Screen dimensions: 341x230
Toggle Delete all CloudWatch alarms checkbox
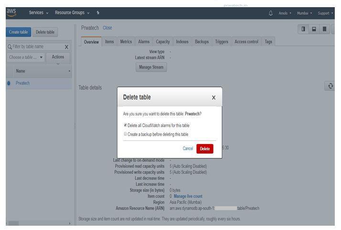[x=125, y=125]
